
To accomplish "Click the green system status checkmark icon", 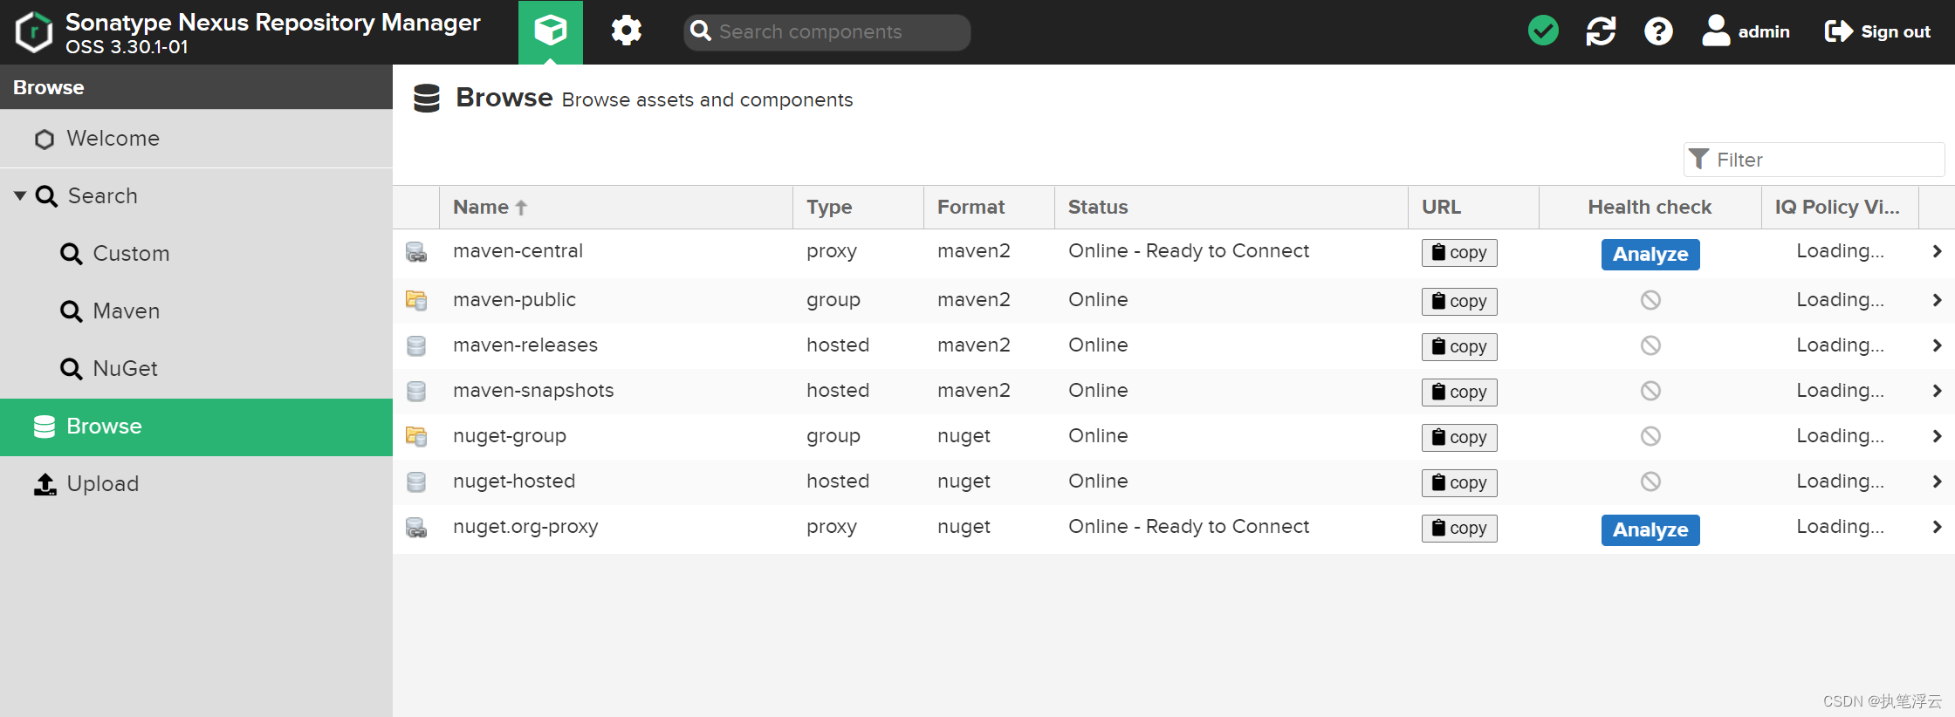I will (x=1543, y=31).
